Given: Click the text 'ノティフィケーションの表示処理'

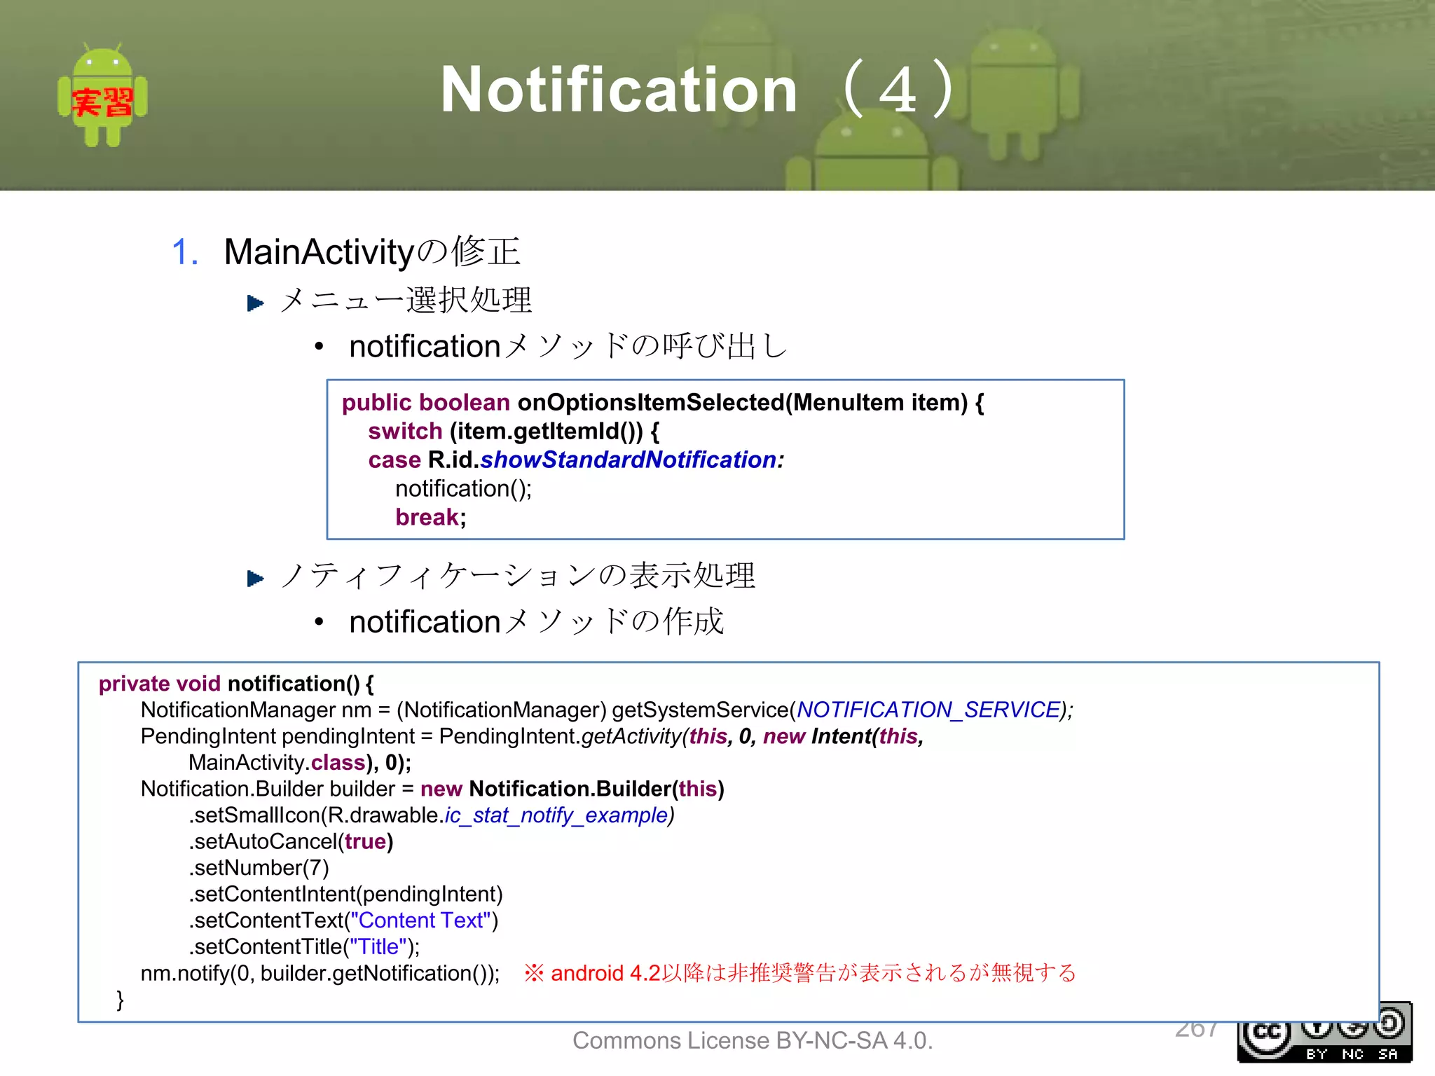Looking at the screenshot, I should click(518, 576).
